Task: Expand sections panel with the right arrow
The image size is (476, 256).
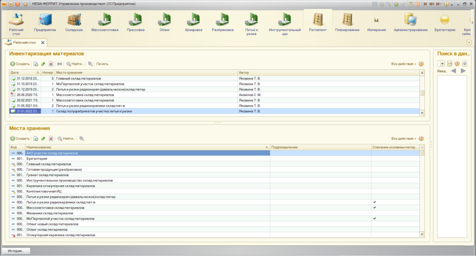Action: tap(472, 22)
